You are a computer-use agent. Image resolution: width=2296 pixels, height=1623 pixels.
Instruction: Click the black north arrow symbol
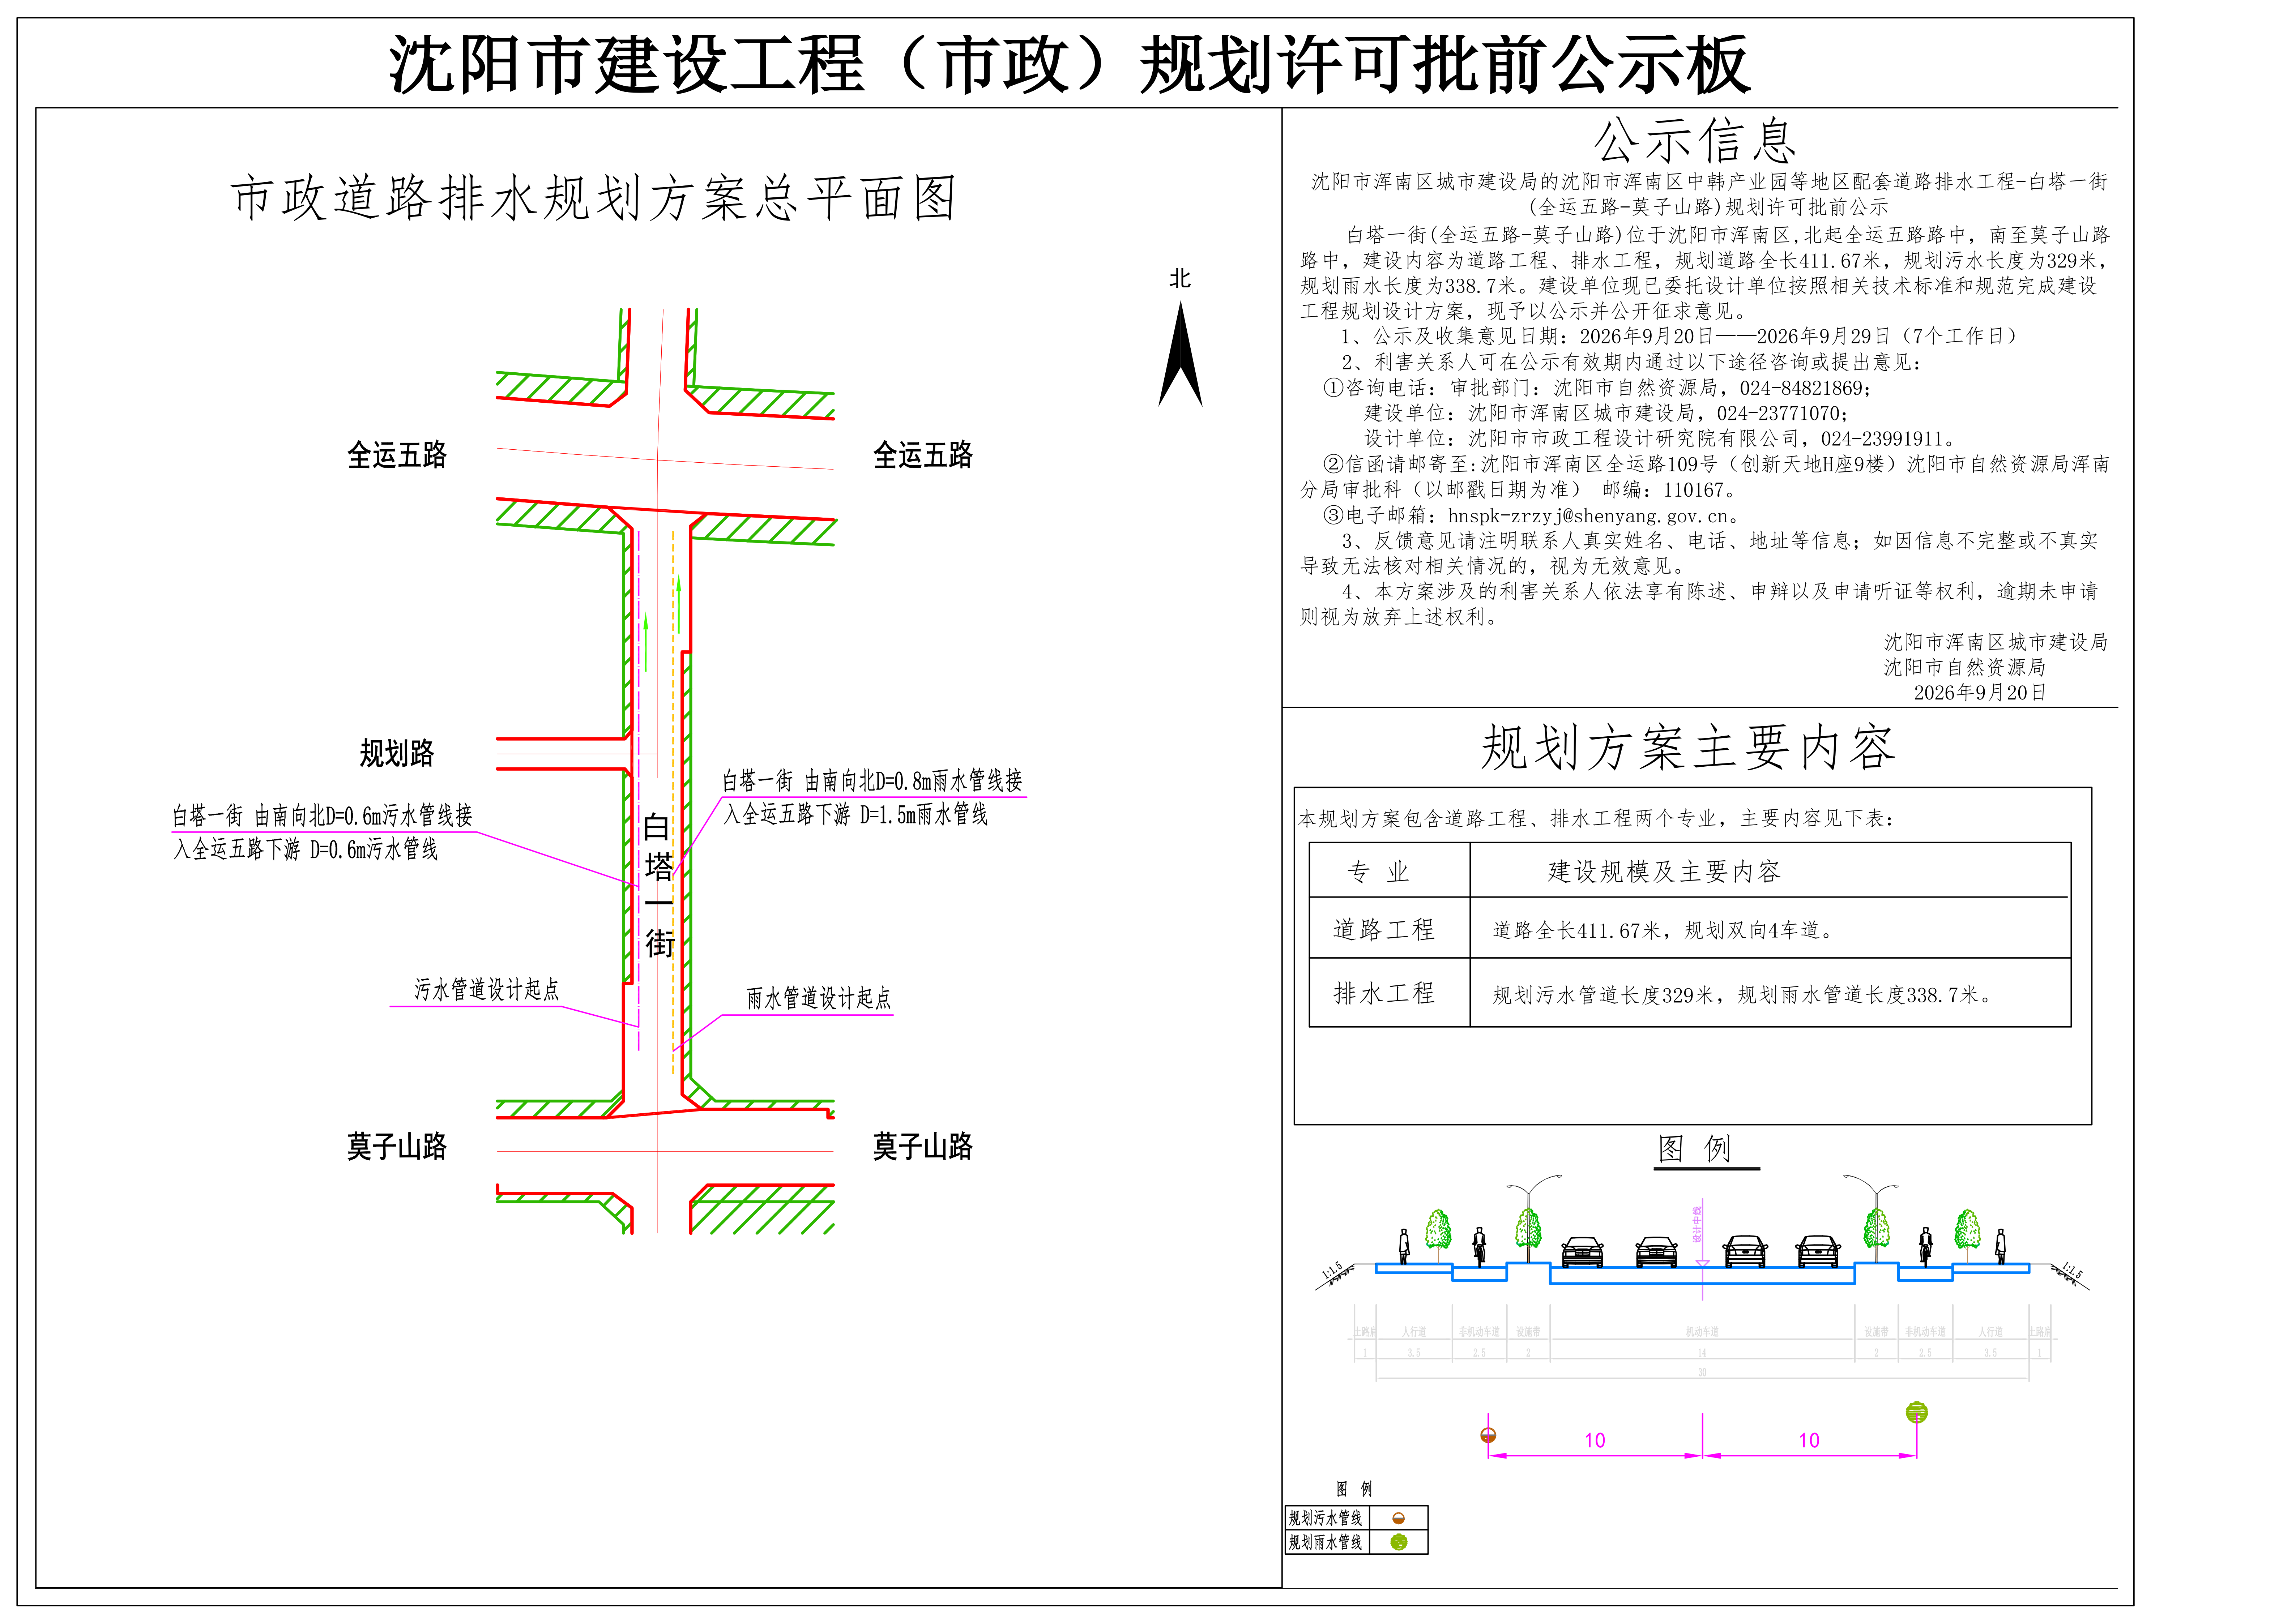1180,353
